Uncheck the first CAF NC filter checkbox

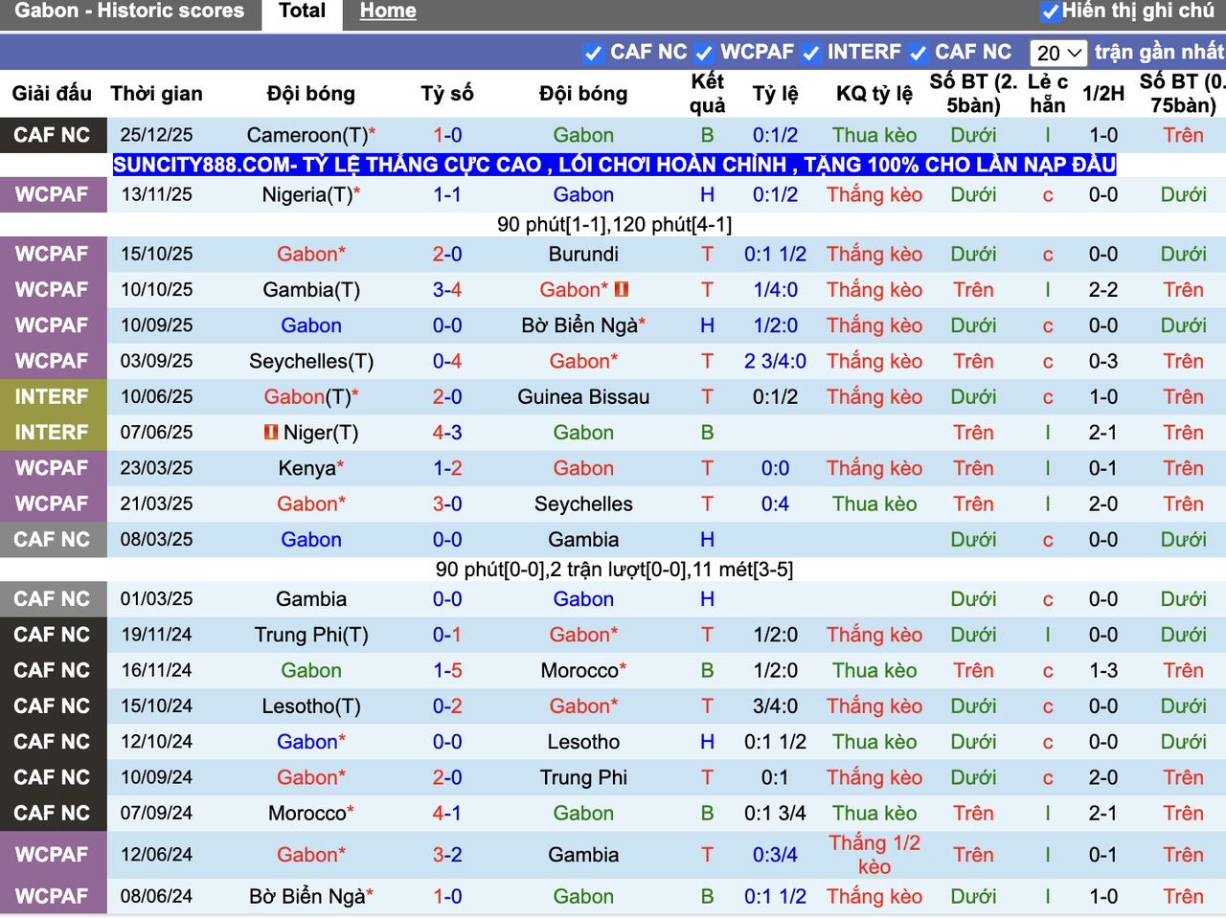[x=593, y=53]
